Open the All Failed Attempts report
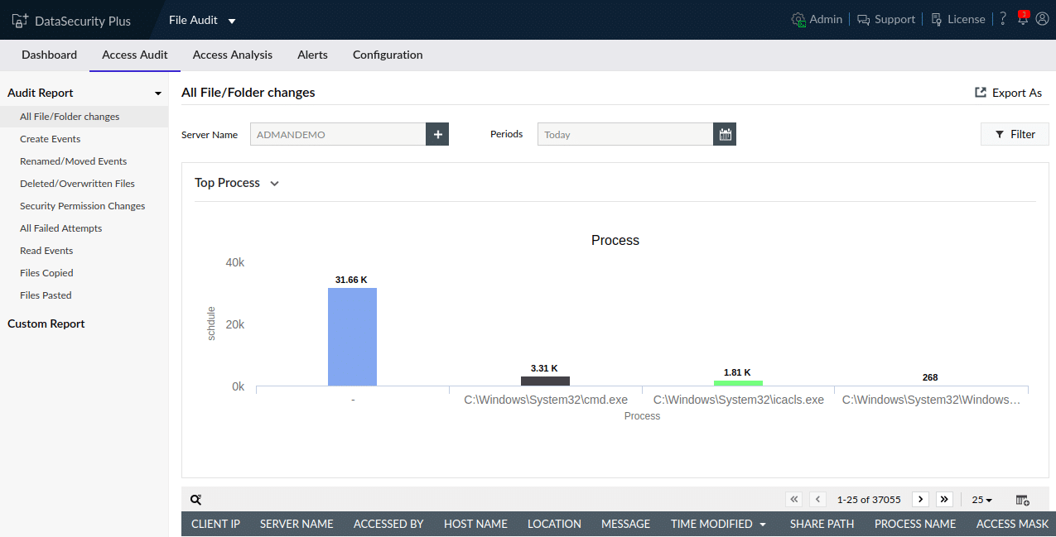 (61, 228)
